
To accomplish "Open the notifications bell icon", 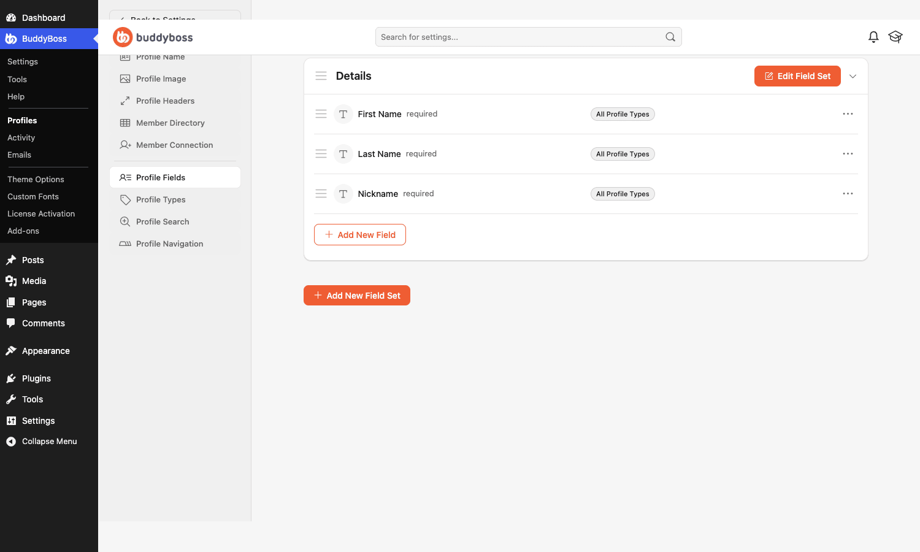I will [873, 37].
